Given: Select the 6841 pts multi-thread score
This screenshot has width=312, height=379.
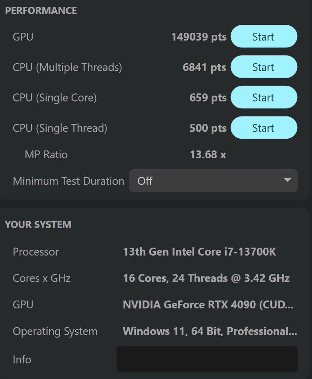Looking at the screenshot, I should (204, 67).
